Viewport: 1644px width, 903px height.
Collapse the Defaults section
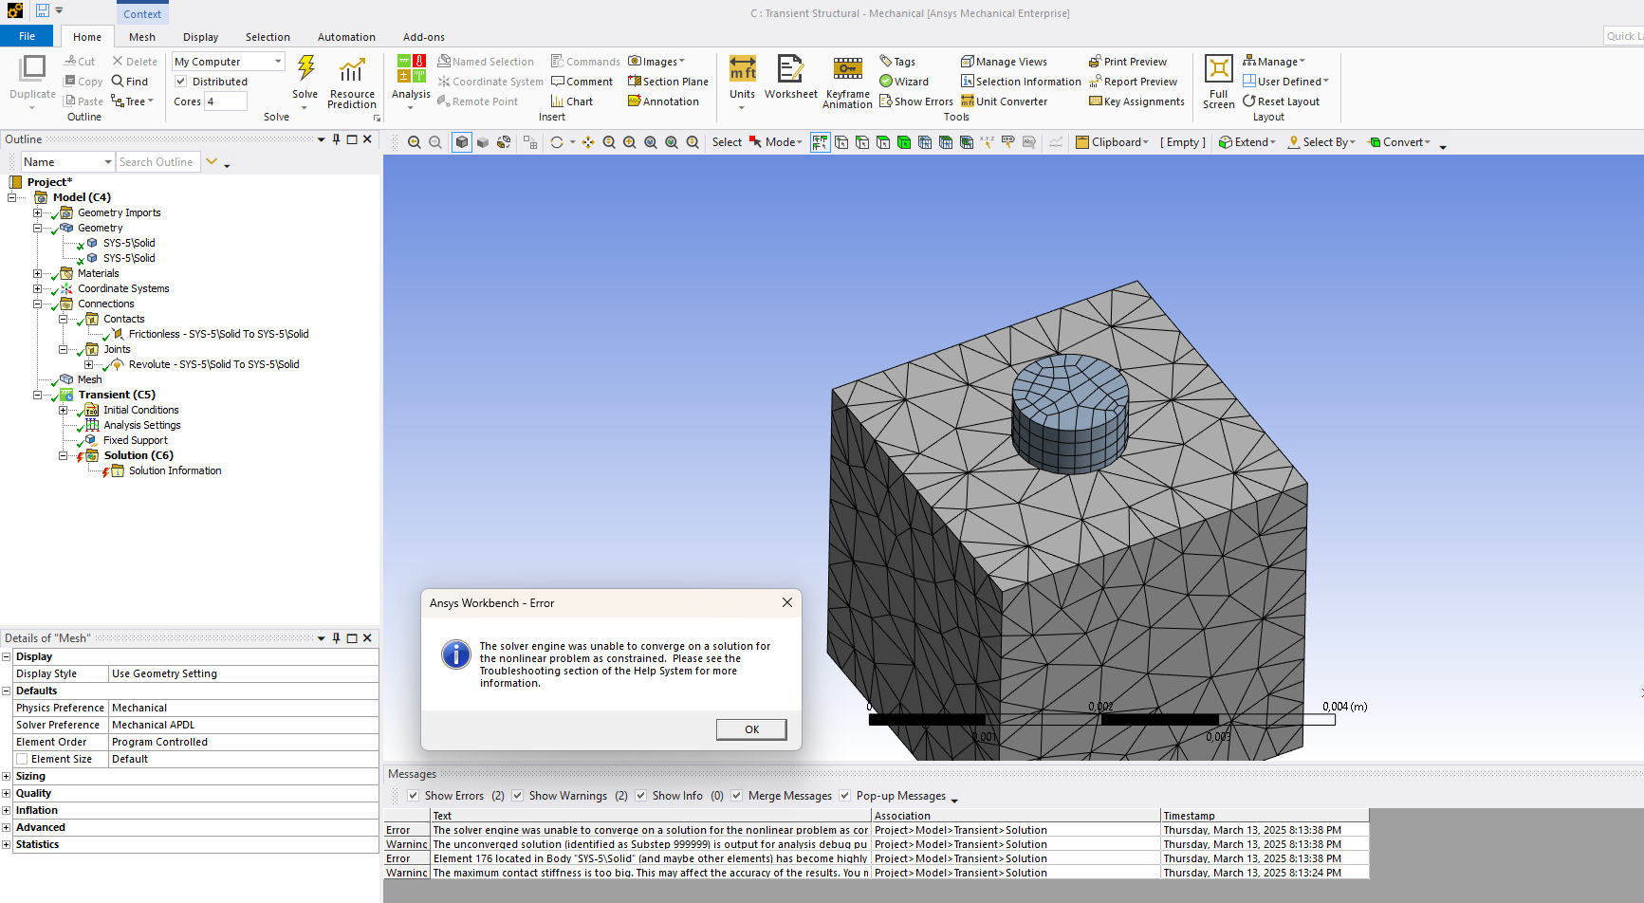7,691
